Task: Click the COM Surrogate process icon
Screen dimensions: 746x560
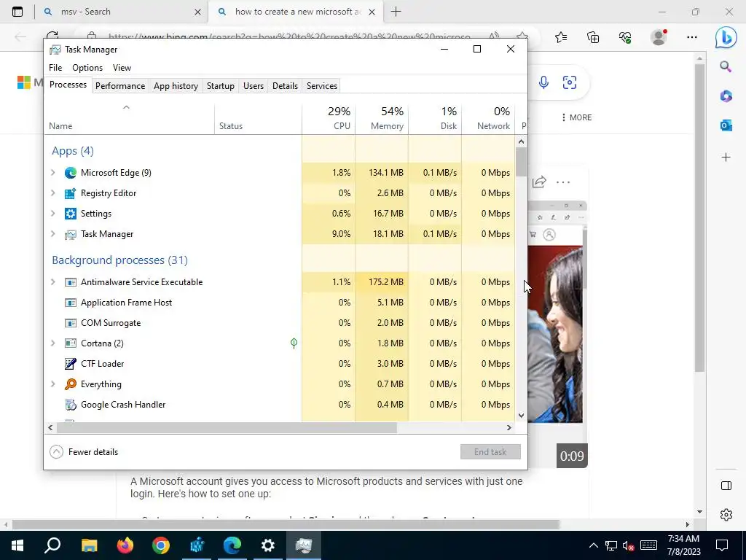Action: click(71, 323)
